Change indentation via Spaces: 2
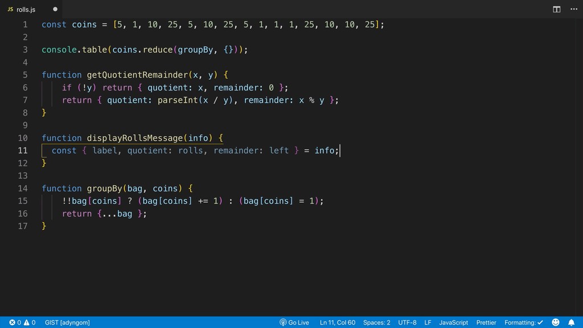 click(377, 322)
